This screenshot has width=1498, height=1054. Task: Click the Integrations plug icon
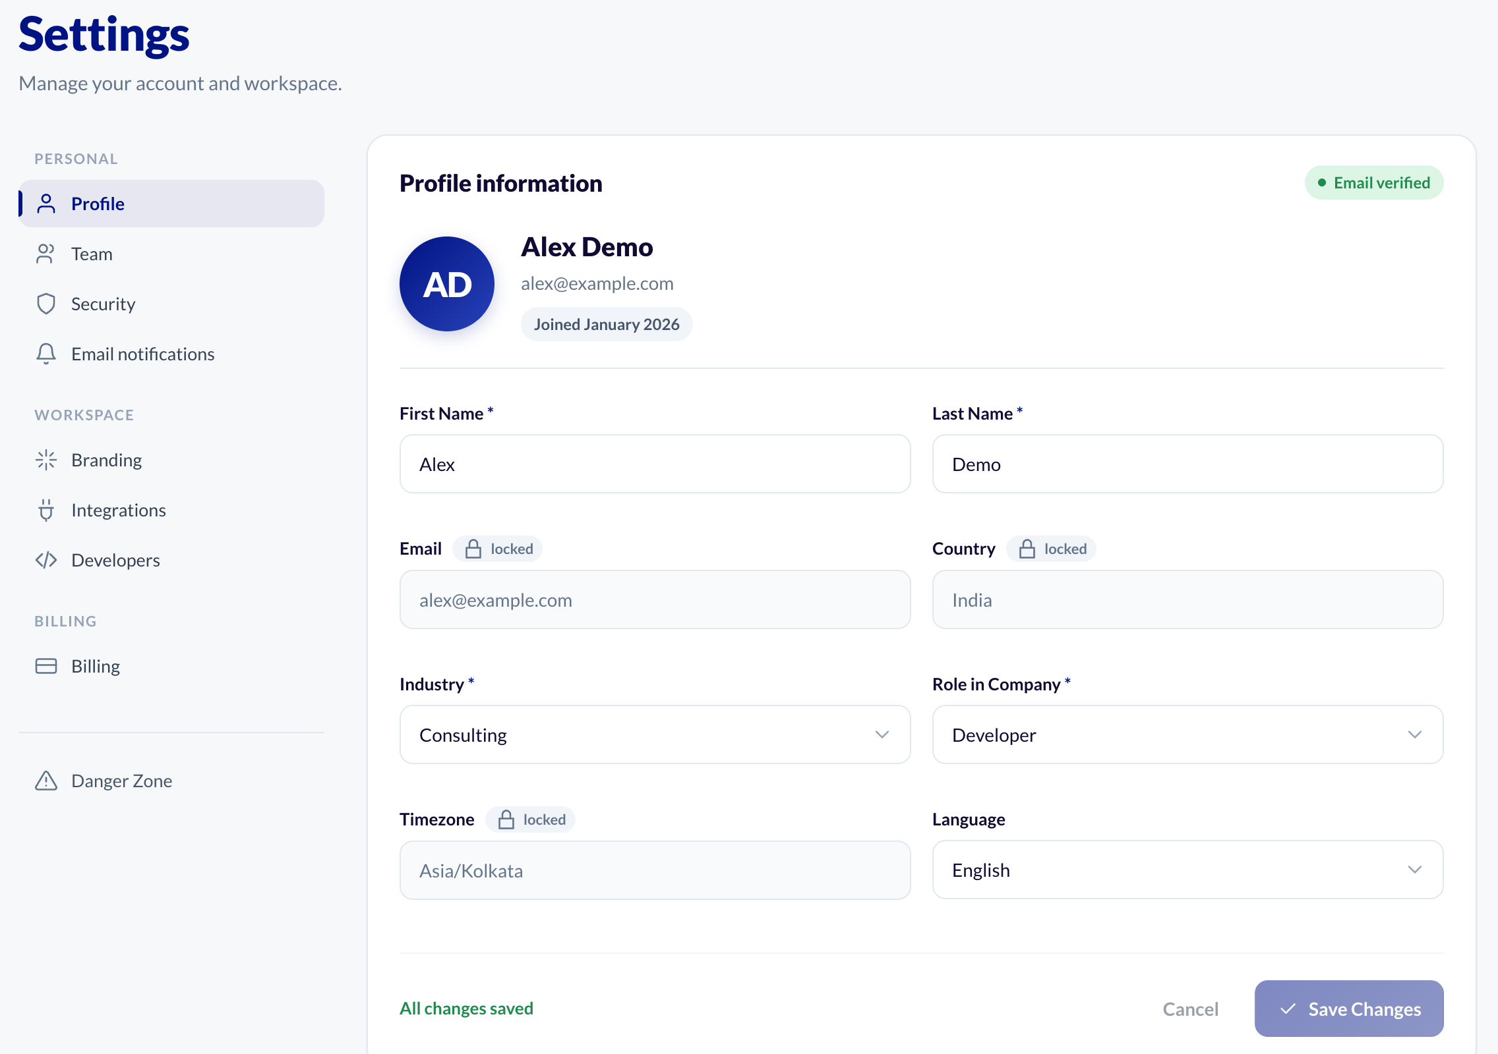(46, 510)
